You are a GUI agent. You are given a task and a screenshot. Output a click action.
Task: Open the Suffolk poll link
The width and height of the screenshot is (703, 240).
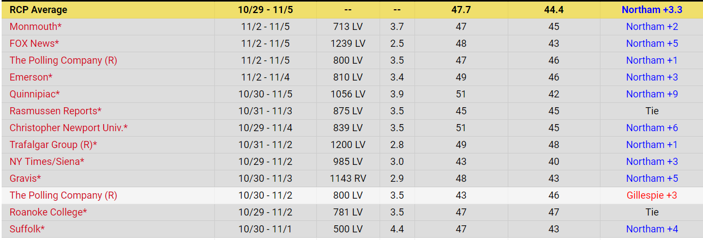coord(27,229)
